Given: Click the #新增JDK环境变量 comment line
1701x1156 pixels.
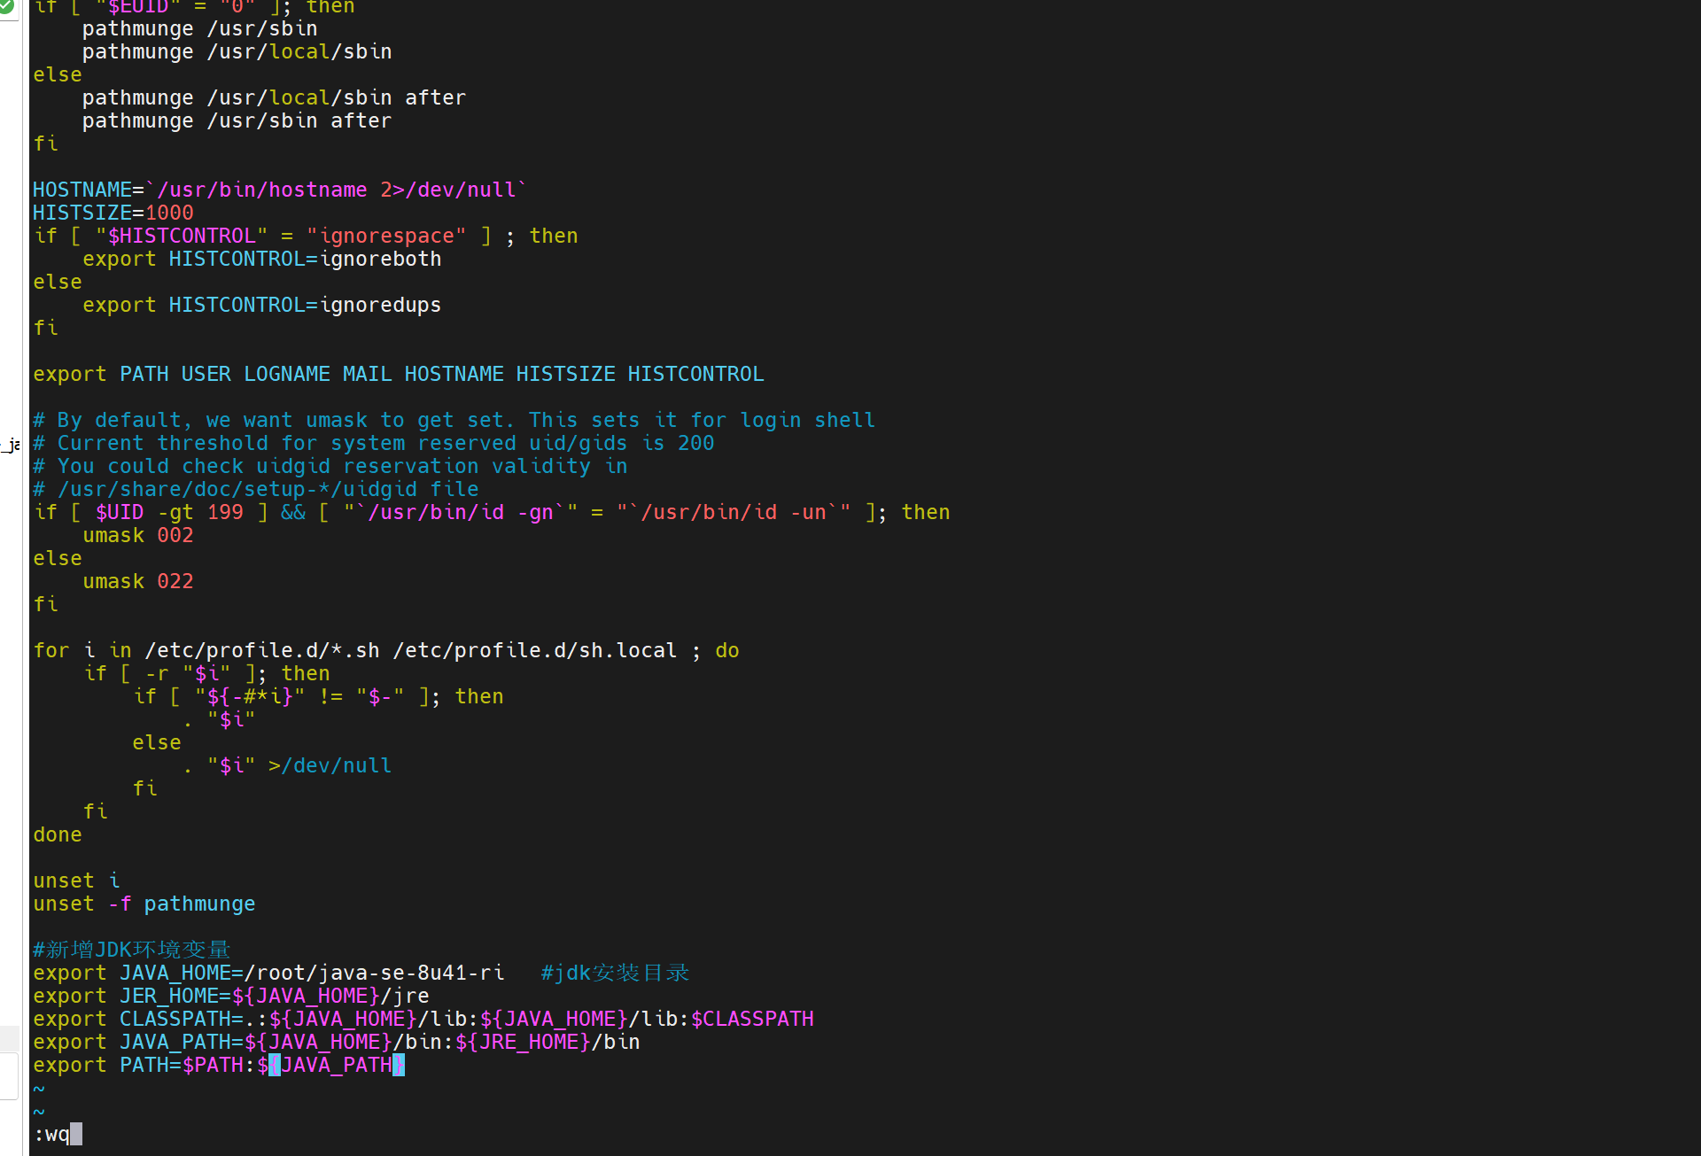Looking at the screenshot, I should [131, 950].
